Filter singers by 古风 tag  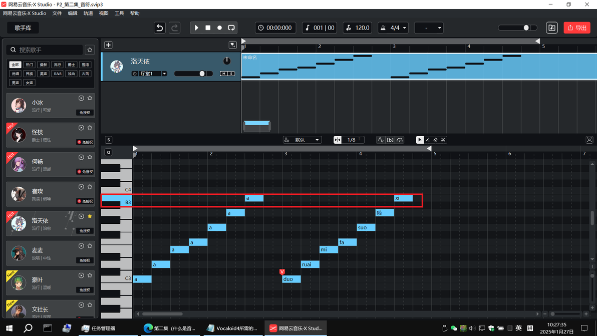[x=85, y=74]
